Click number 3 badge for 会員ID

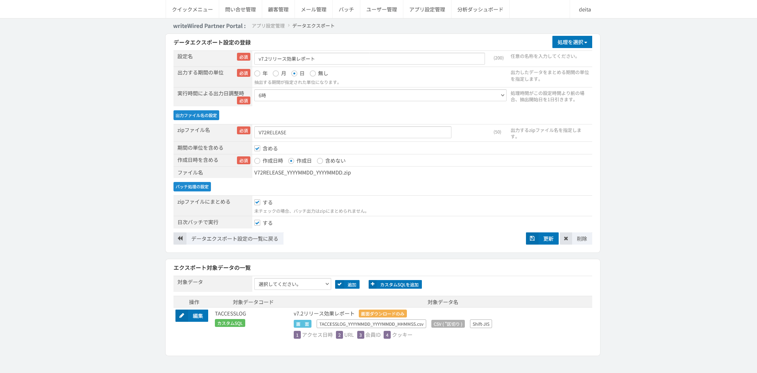coord(361,335)
